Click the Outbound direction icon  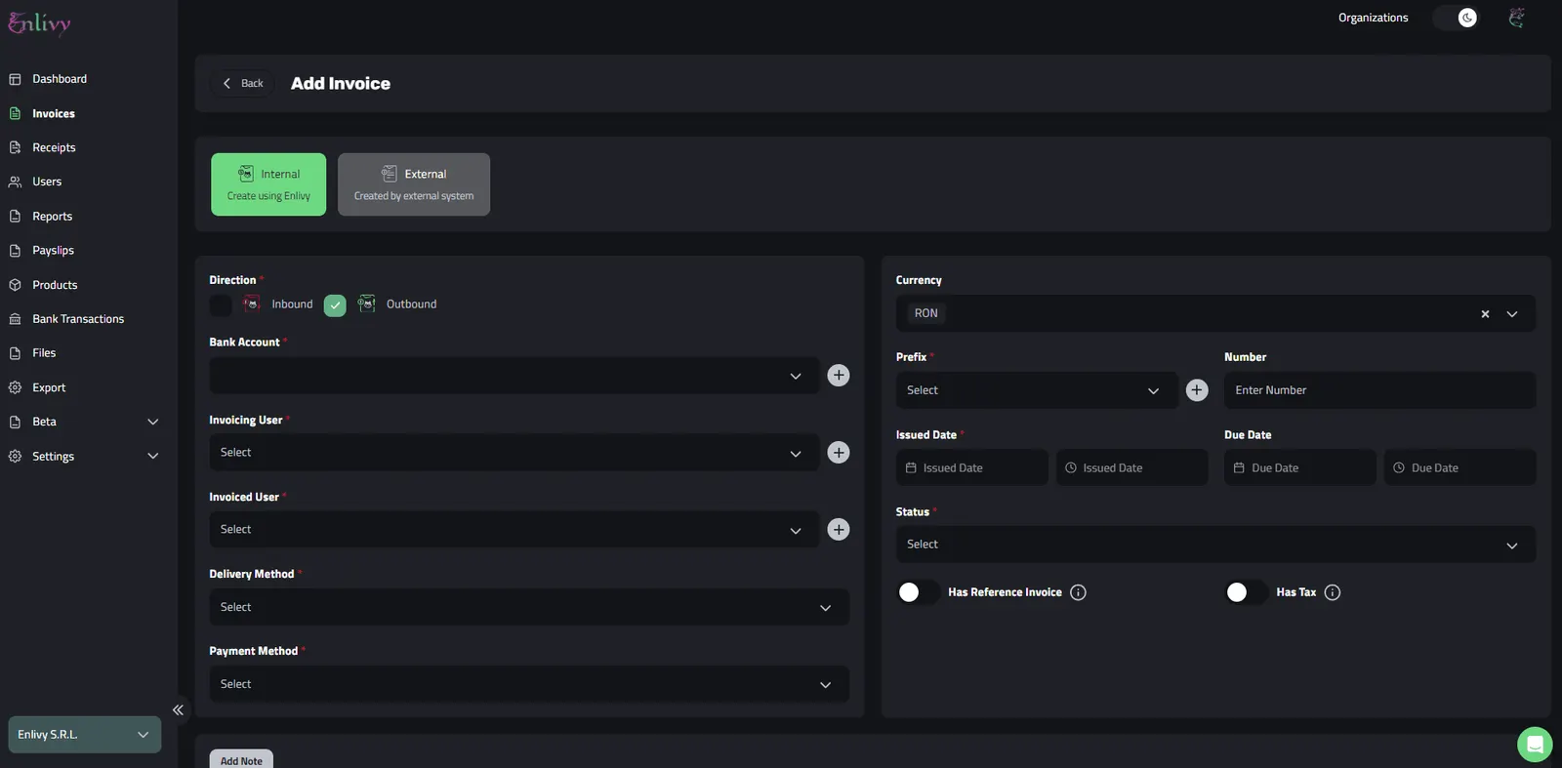pos(366,304)
